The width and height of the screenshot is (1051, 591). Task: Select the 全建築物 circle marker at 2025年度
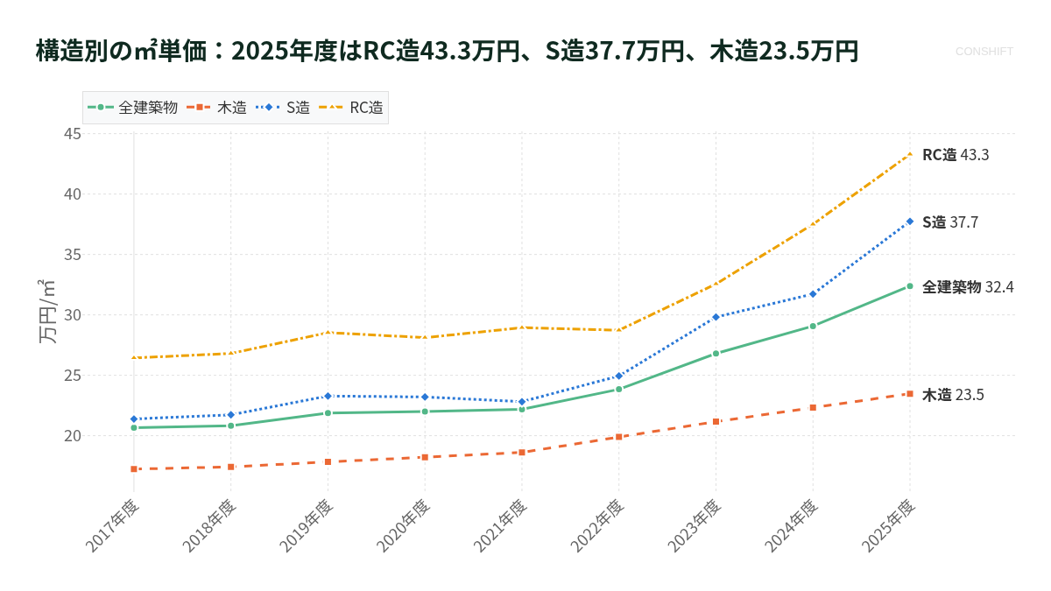910,286
